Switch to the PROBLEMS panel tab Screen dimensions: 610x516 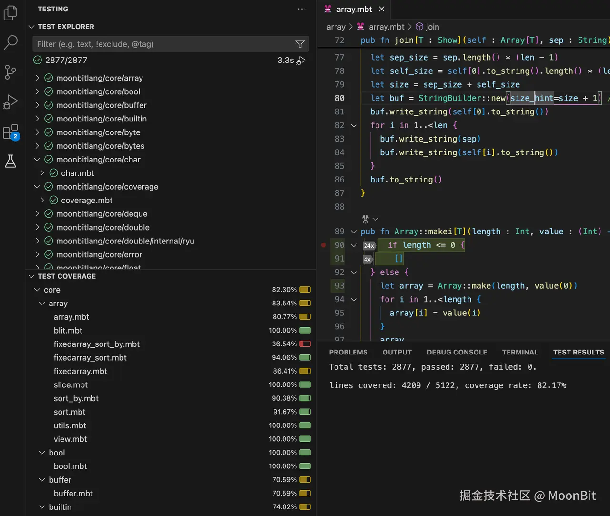click(x=348, y=352)
